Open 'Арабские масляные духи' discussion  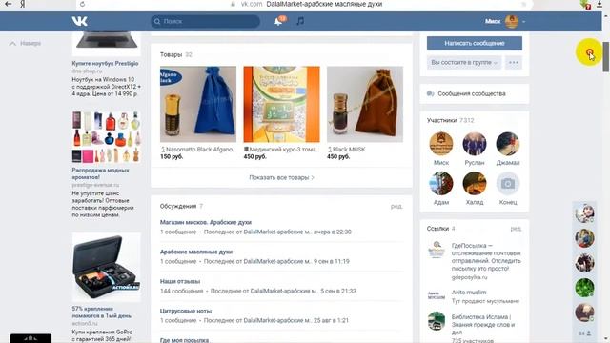(196, 252)
